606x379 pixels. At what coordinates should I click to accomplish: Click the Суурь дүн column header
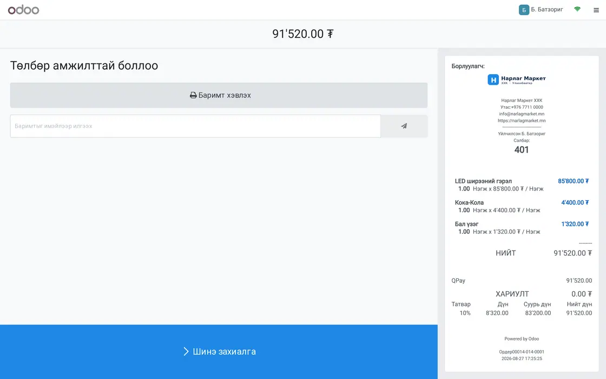pos(537,304)
